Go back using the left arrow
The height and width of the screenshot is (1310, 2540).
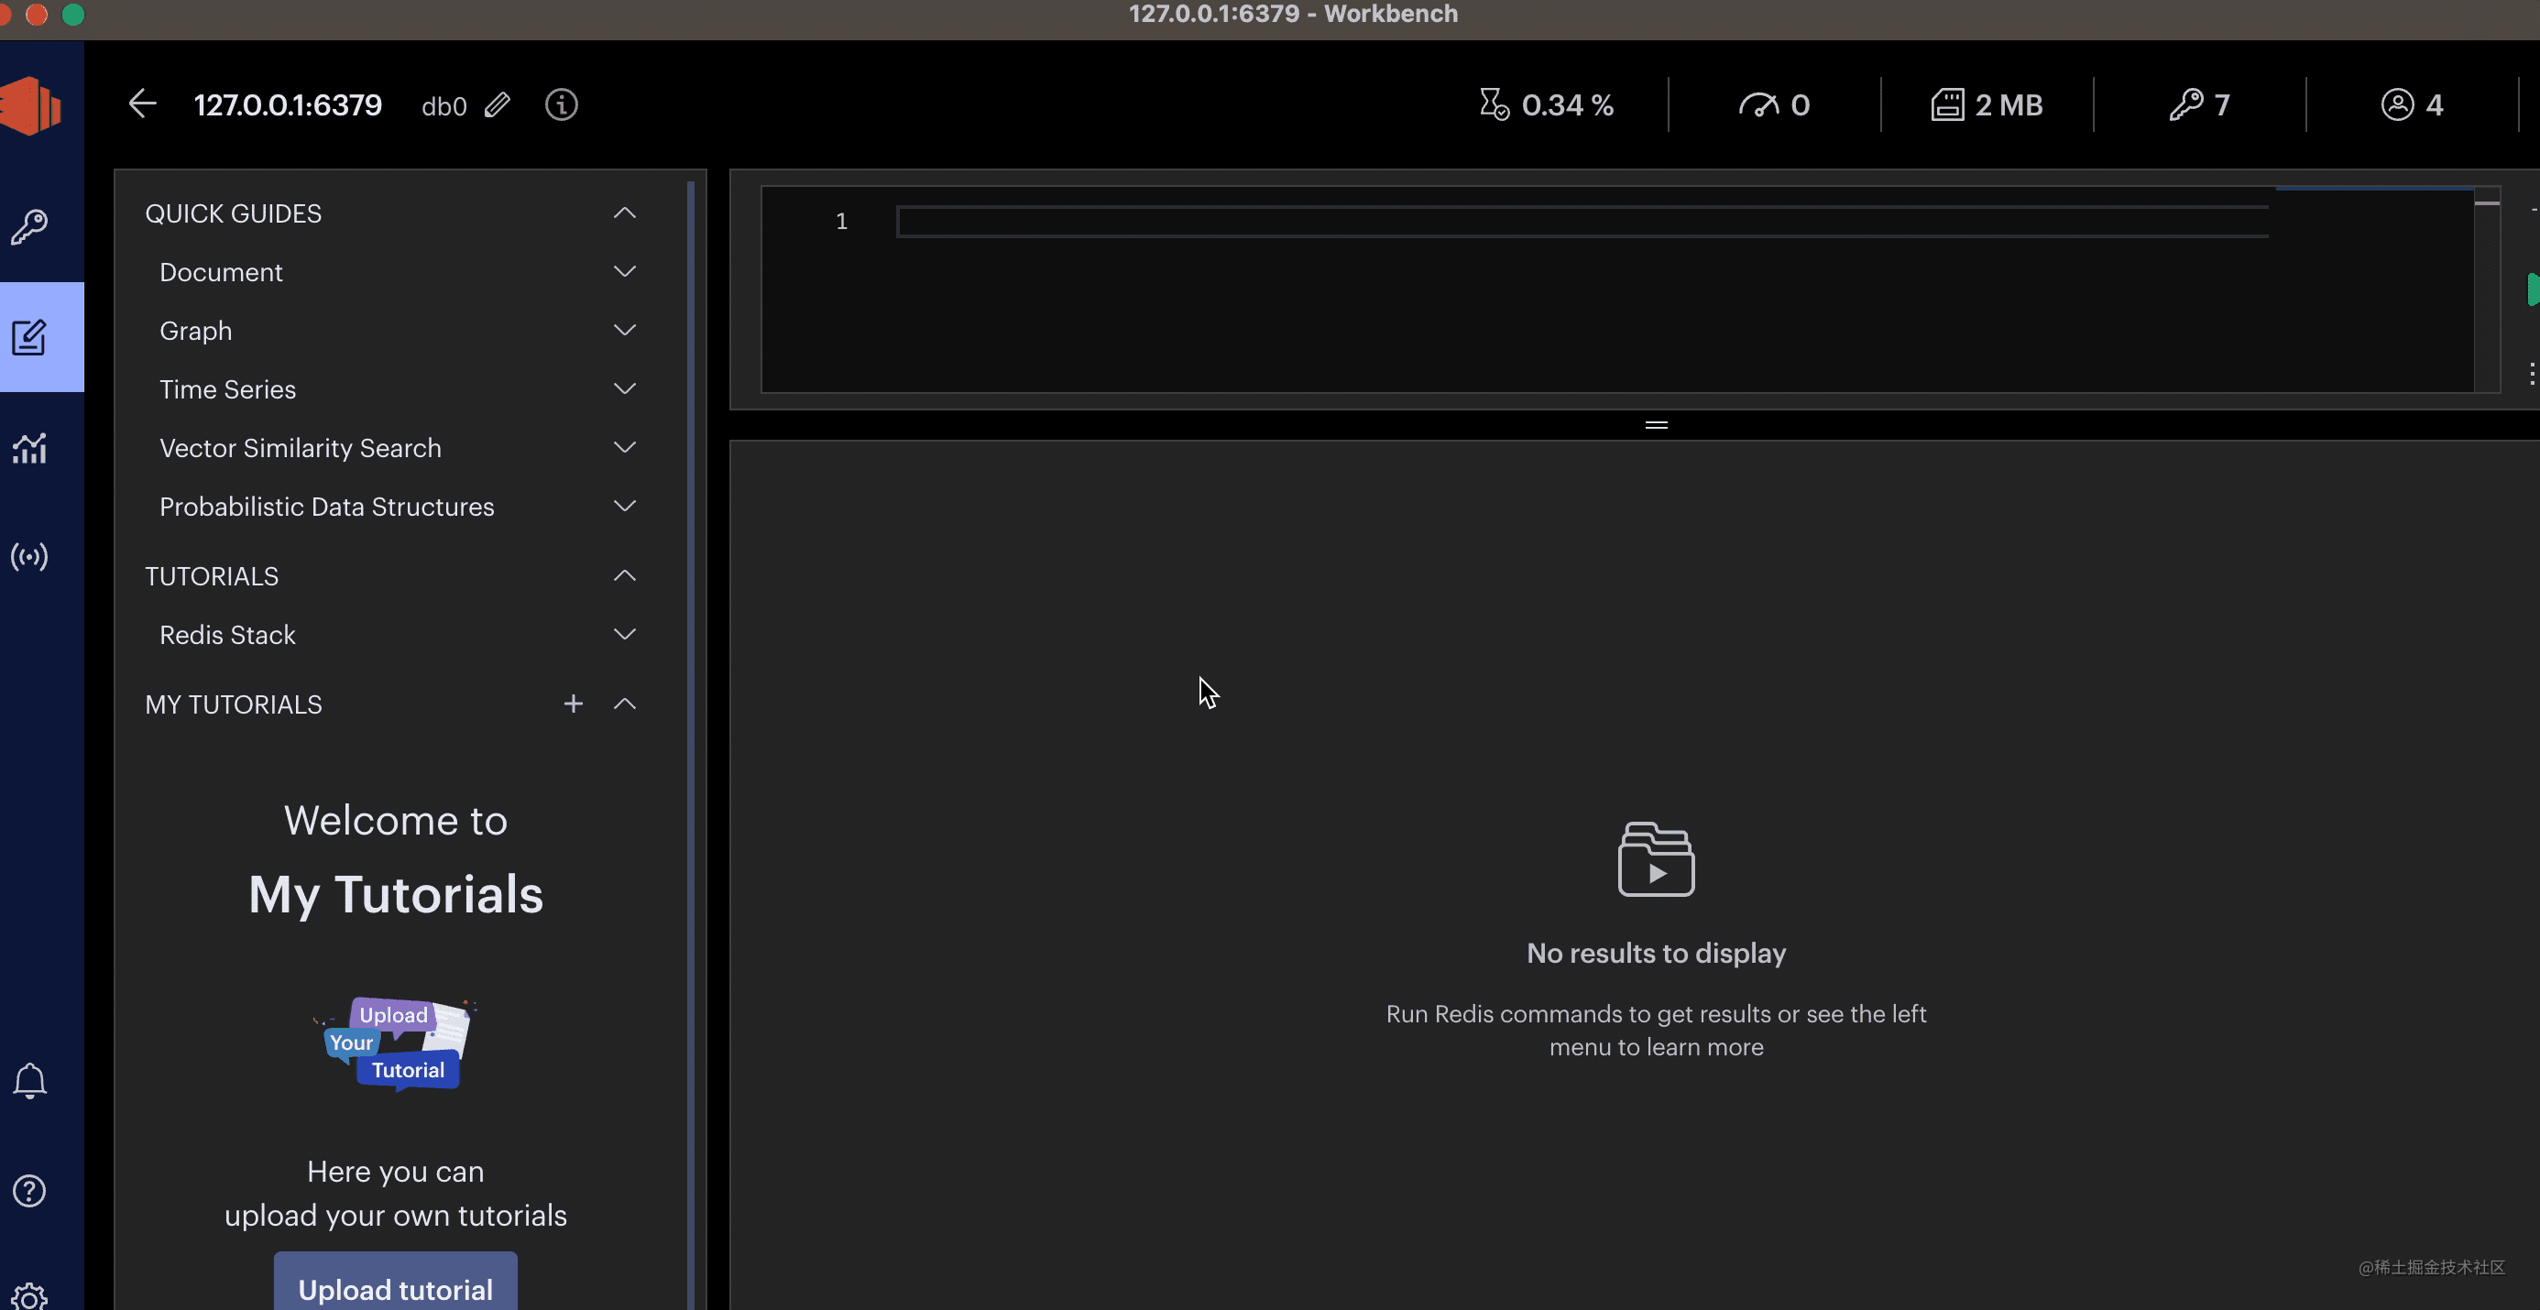143,104
